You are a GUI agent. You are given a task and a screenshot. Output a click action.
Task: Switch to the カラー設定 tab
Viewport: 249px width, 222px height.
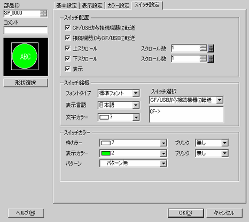click(119, 5)
